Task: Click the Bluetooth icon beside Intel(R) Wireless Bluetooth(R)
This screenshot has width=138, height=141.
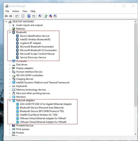Action: pyautogui.click(x=17, y=39)
